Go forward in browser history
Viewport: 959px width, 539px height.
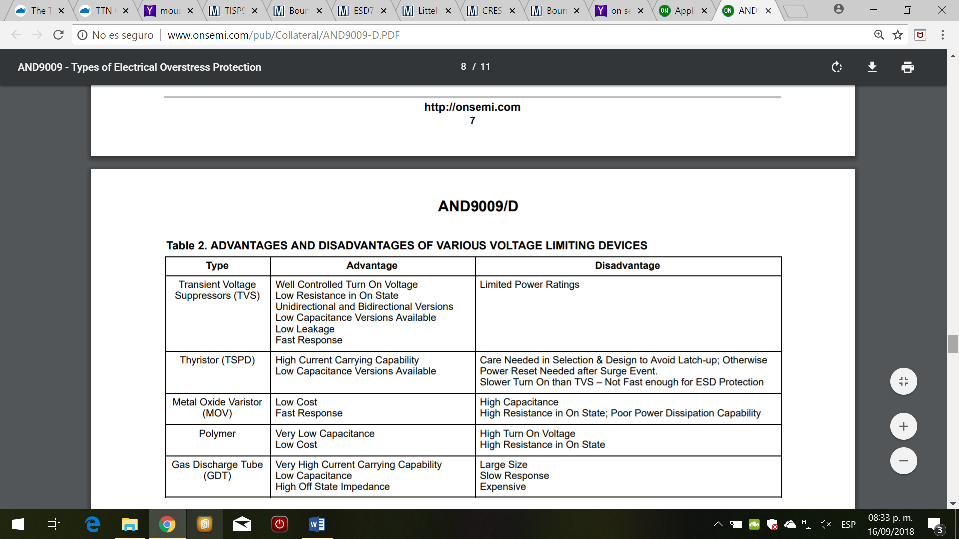37,35
